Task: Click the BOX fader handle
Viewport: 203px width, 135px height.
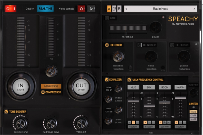Action: (x=149, y=106)
